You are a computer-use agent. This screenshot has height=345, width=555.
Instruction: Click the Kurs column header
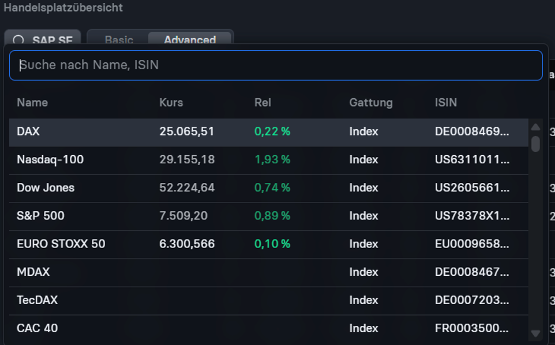171,103
